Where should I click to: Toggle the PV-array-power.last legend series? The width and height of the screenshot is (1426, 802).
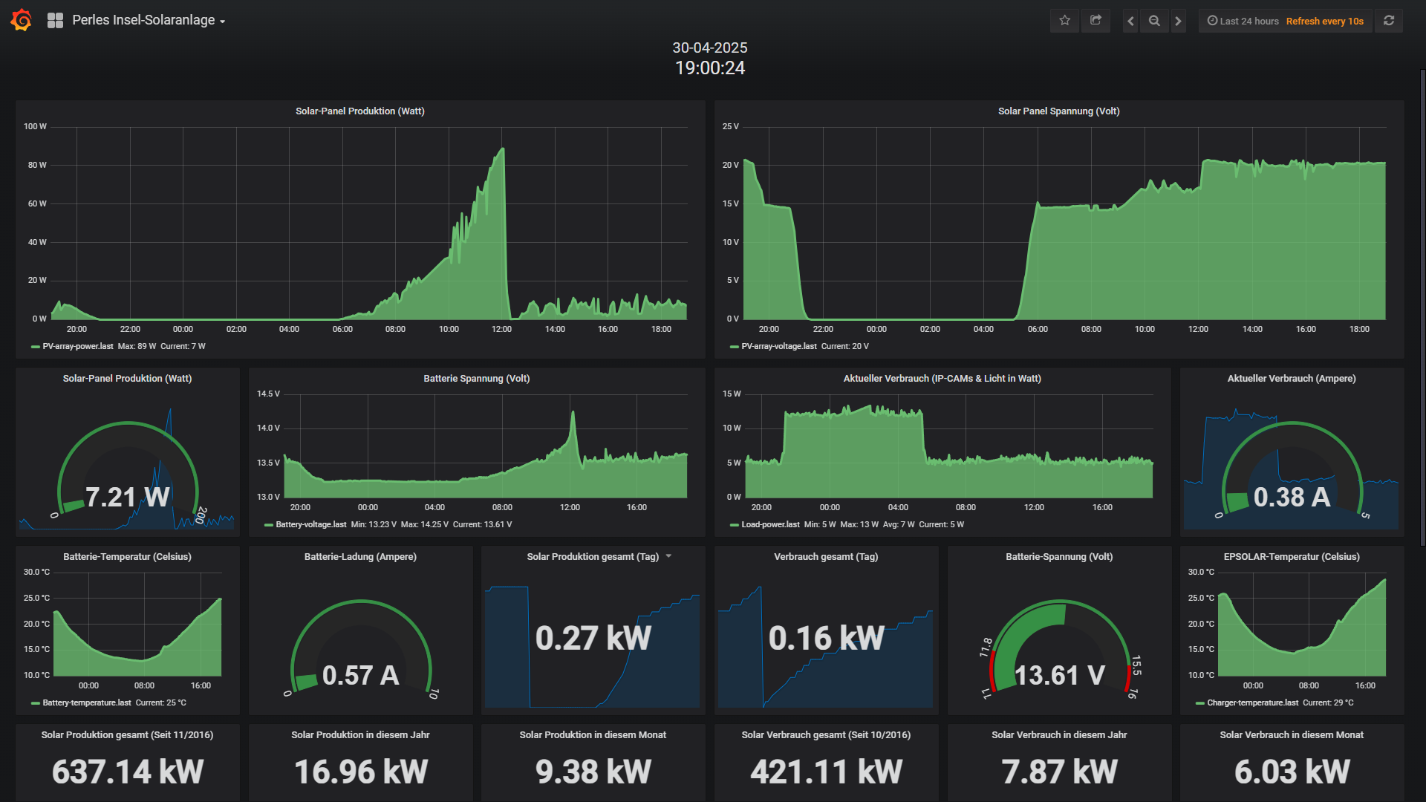point(78,347)
